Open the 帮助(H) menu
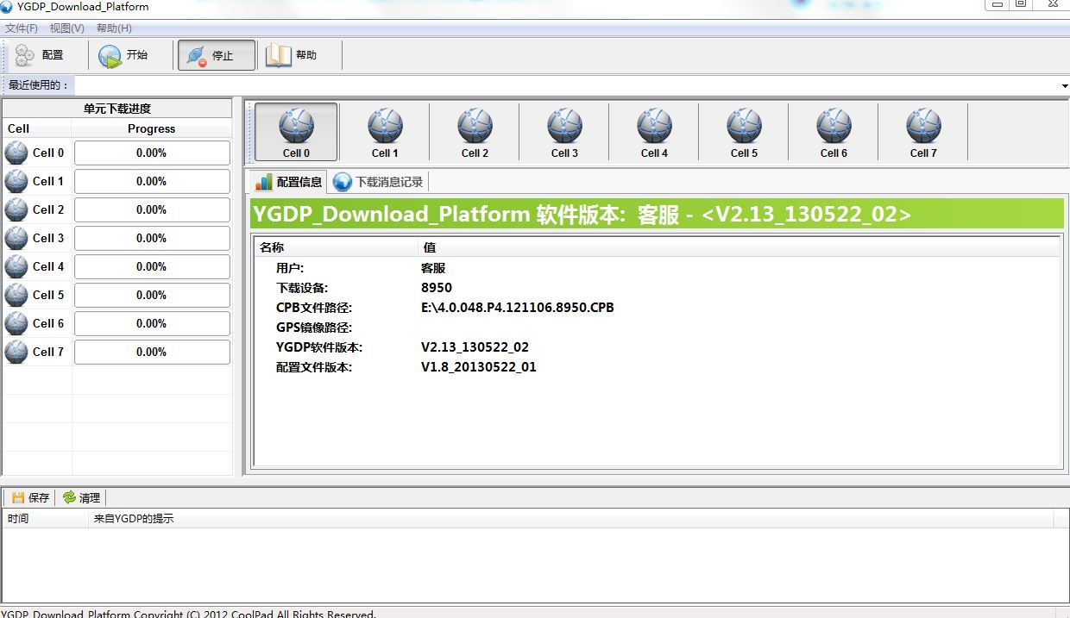This screenshot has height=618, width=1070. 112,28
